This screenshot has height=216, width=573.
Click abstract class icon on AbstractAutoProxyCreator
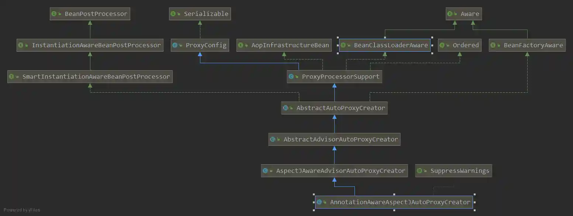[286, 108]
